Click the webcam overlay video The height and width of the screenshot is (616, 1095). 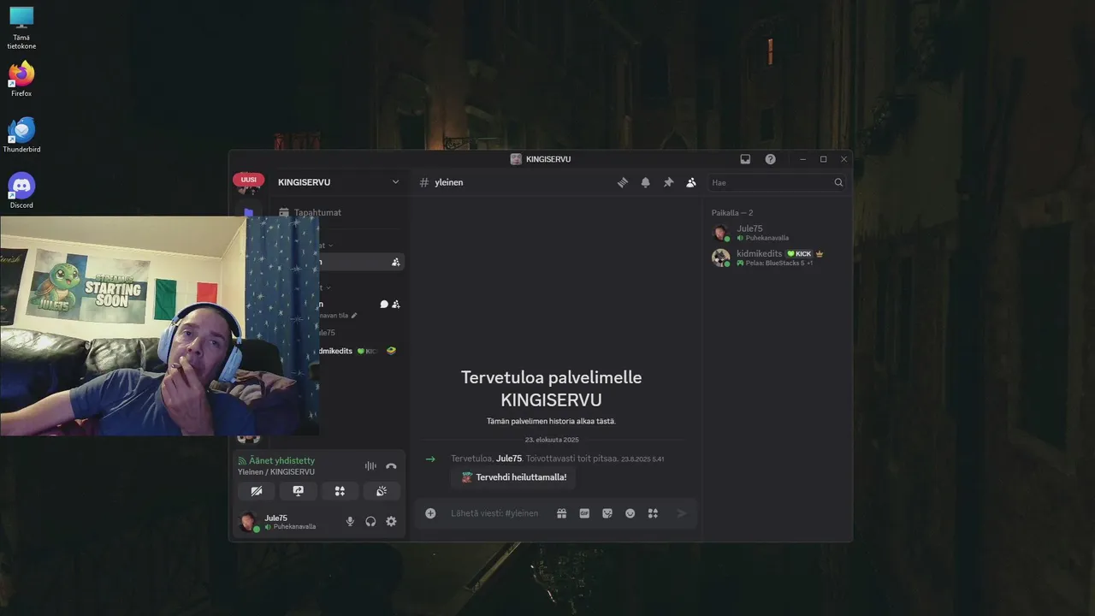coord(160,326)
